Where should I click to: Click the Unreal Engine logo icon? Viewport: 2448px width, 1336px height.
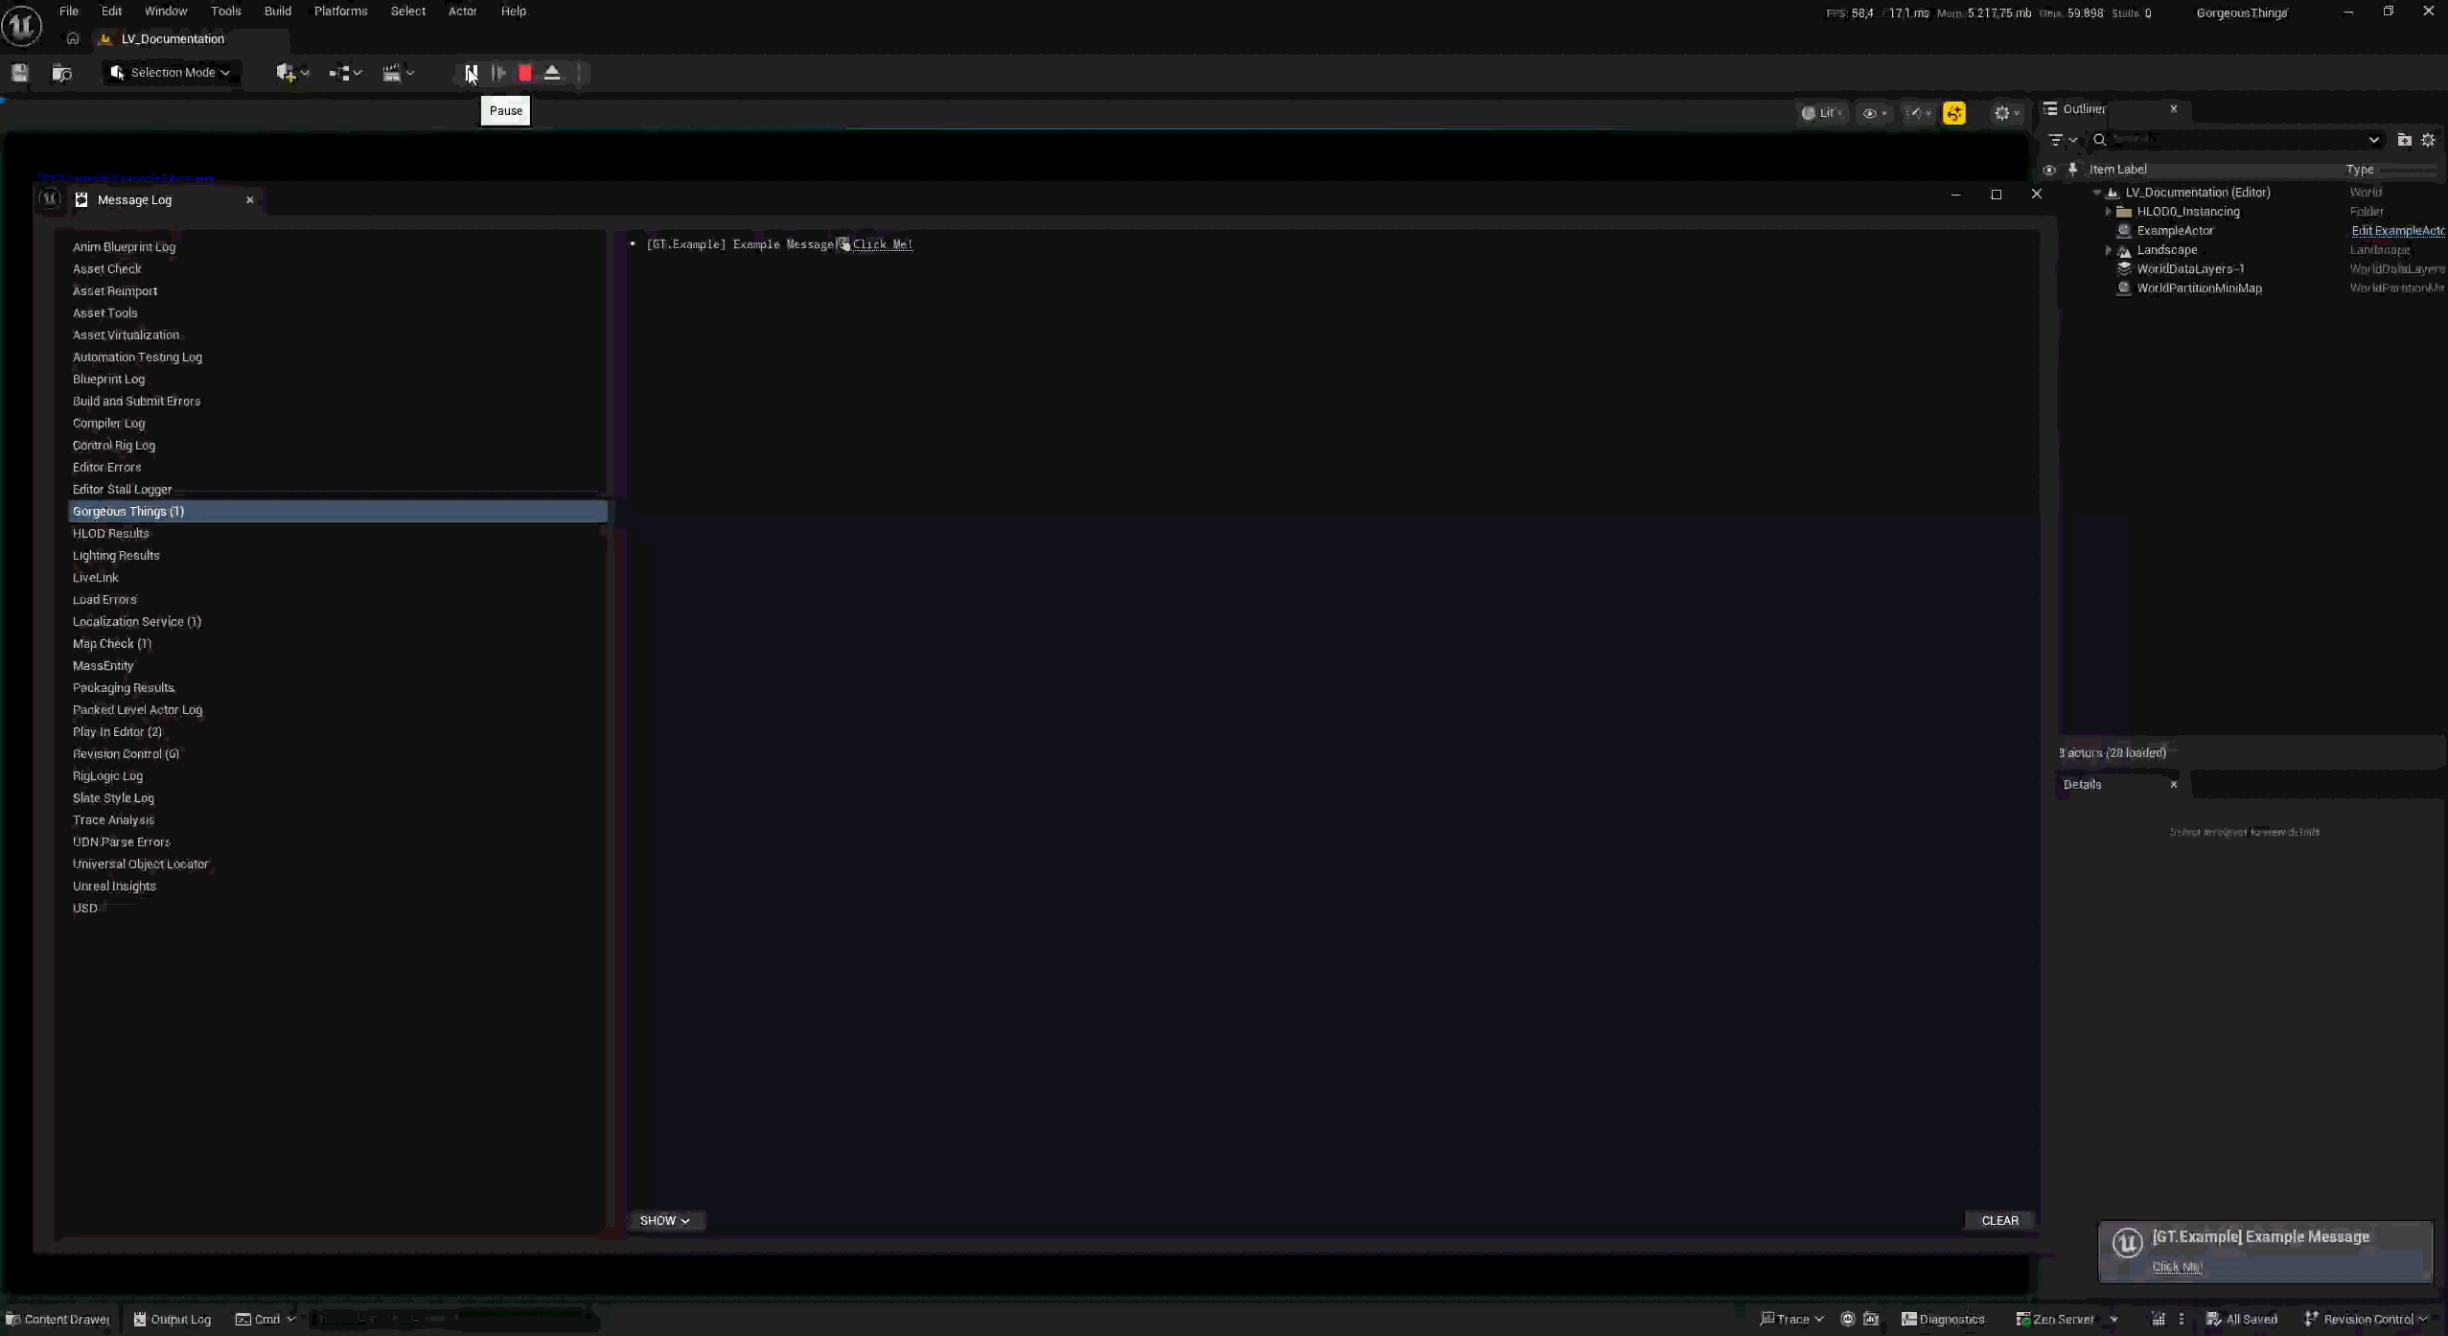pos(21,25)
